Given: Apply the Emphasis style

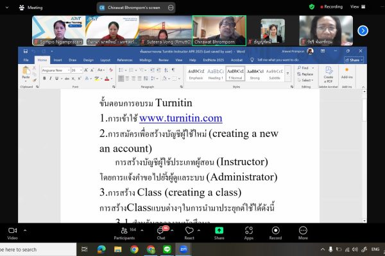Looking at the screenshot, I should (196, 74).
